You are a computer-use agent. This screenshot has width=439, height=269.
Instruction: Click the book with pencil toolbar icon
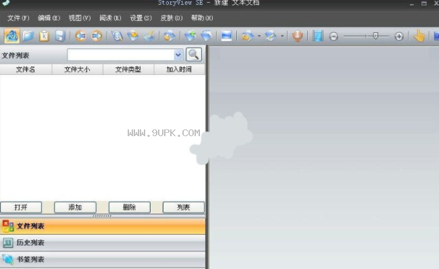271,36
